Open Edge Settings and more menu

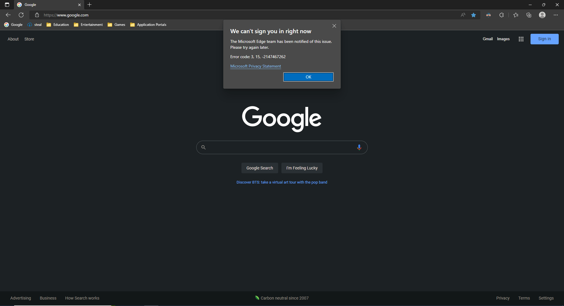tap(555, 15)
